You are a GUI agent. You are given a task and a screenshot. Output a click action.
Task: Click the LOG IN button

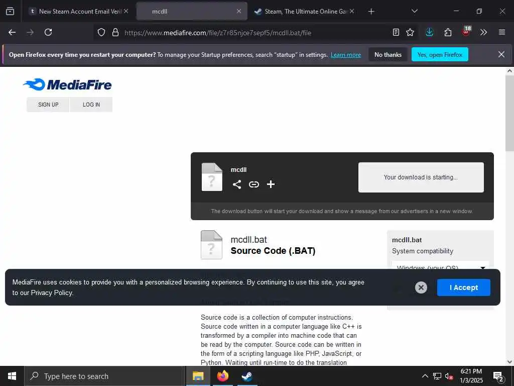tap(91, 105)
